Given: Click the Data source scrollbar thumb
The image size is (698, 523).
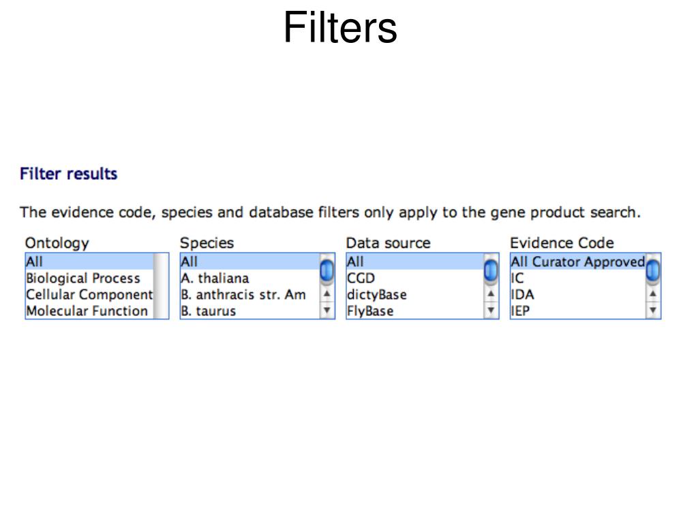Looking at the screenshot, I should [x=491, y=270].
